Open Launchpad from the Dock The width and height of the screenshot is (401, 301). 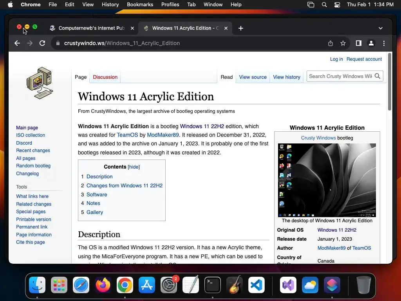click(59, 285)
